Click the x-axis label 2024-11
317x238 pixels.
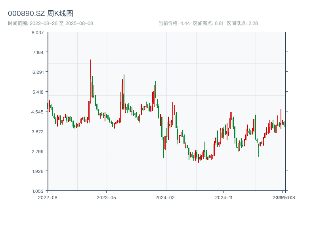[224, 198]
